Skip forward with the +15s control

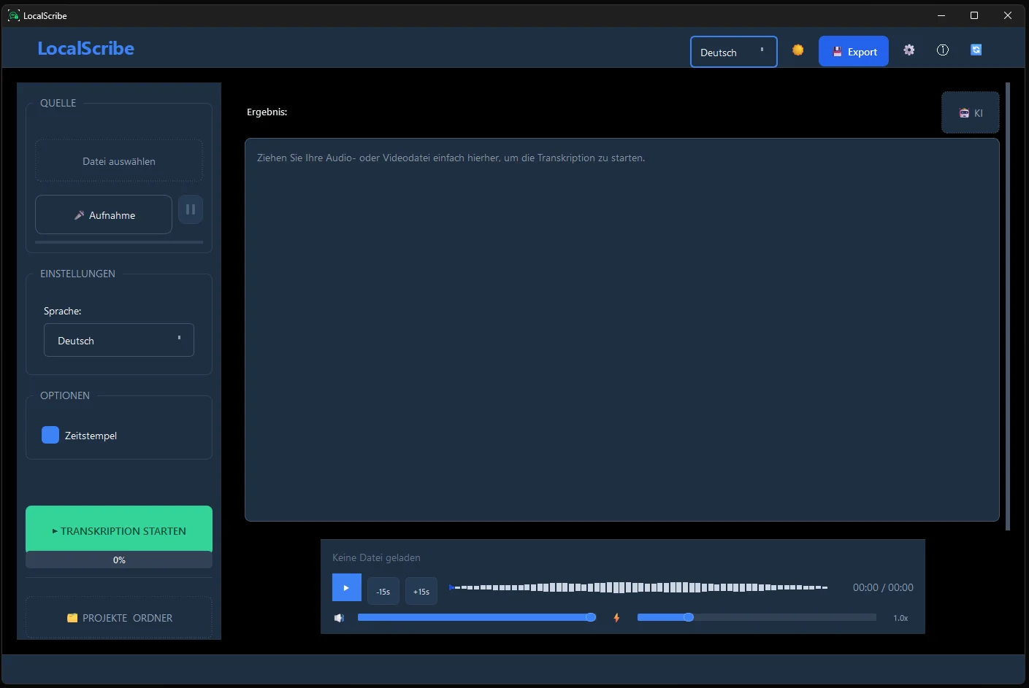(421, 591)
